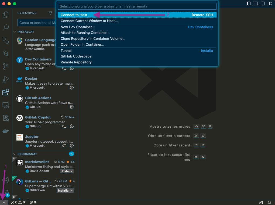Open the Search view icon

6,27
